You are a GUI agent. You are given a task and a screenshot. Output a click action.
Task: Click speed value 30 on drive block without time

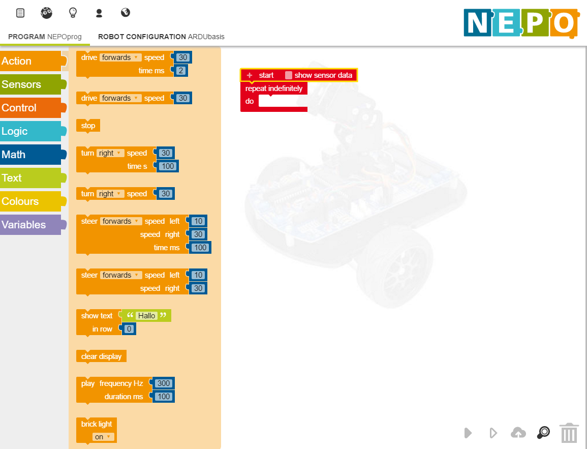tap(182, 98)
